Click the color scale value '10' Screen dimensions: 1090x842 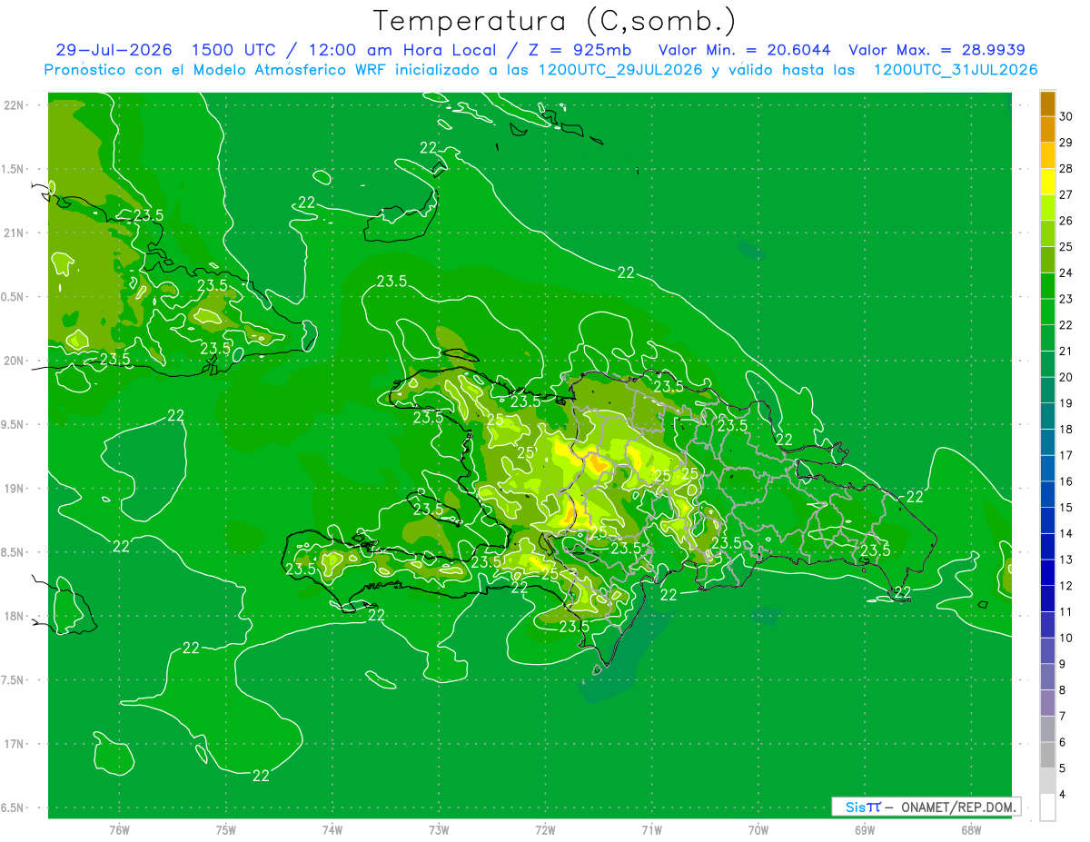click(1067, 638)
